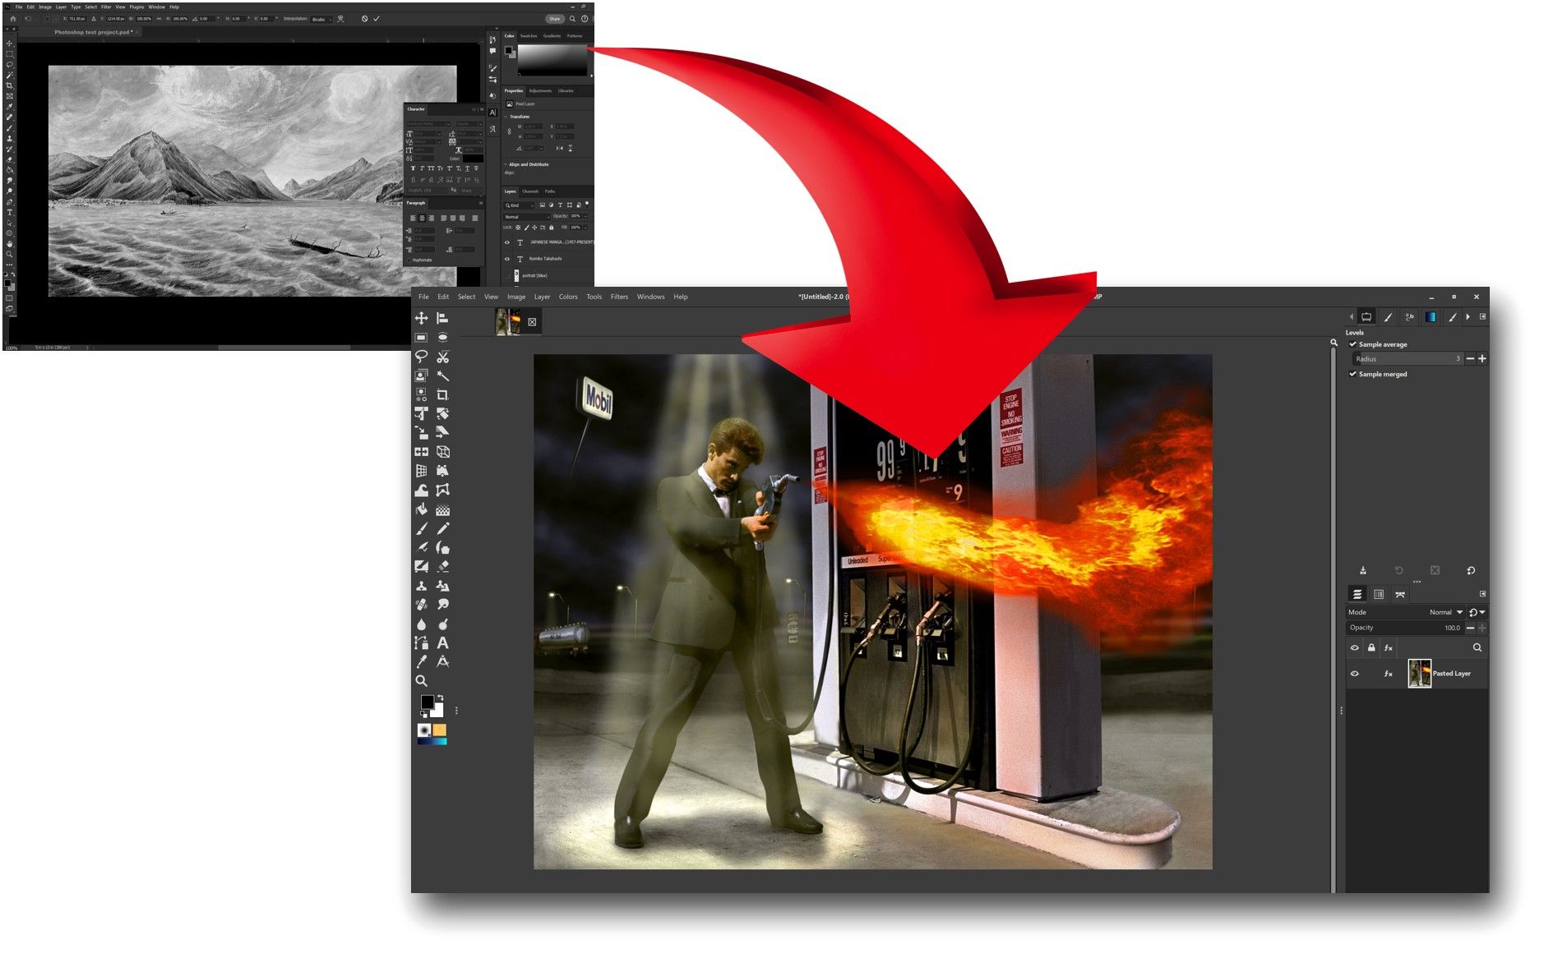Hide the Rumiko Takahashi layer in Photoshop
Image resolution: width=1544 pixels, height=958 pixels.
pos(506,259)
